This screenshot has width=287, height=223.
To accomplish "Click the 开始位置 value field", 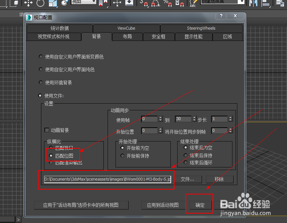I will click(149, 131).
